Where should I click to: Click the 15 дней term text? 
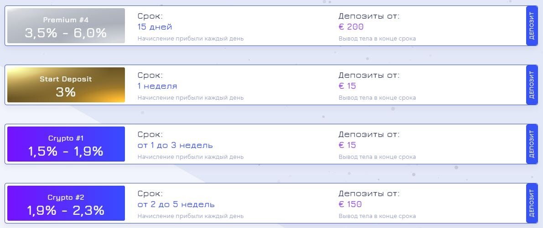tap(155, 27)
